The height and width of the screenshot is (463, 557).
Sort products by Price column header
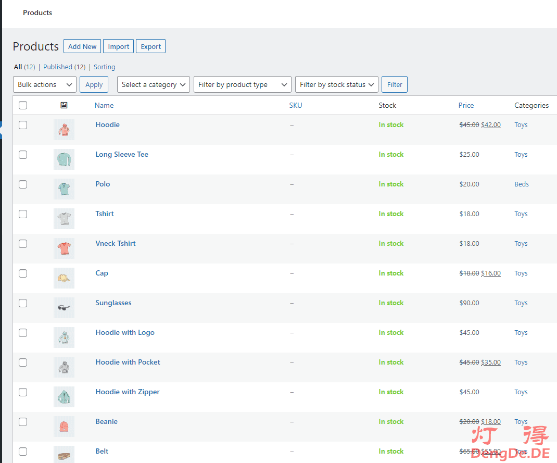466,105
